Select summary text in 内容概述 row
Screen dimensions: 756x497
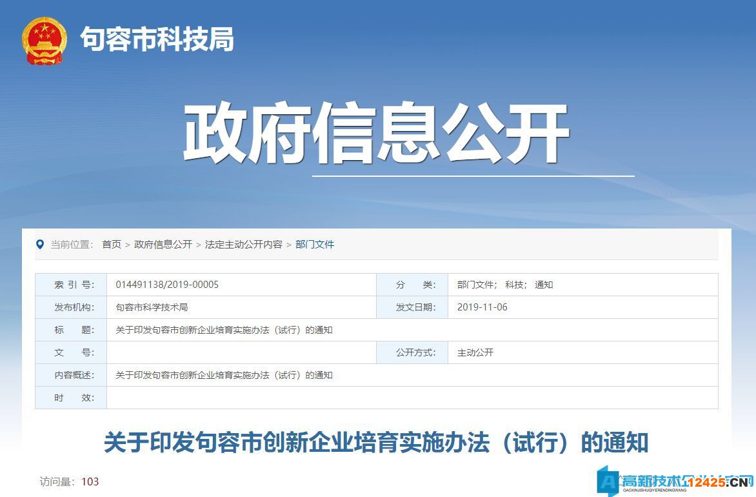(224, 375)
